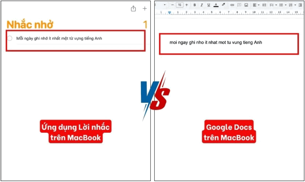Toggle the checklist button

tap(272, 5)
